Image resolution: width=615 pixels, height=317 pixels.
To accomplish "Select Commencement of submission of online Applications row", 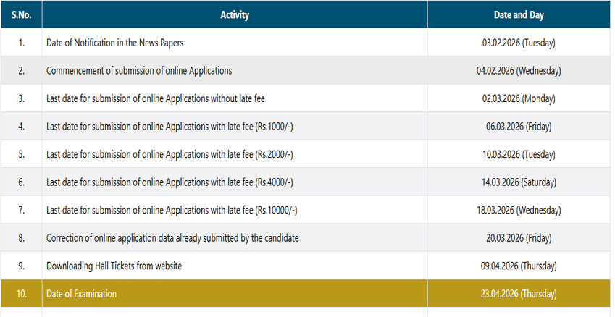I will [x=139, y=71].
